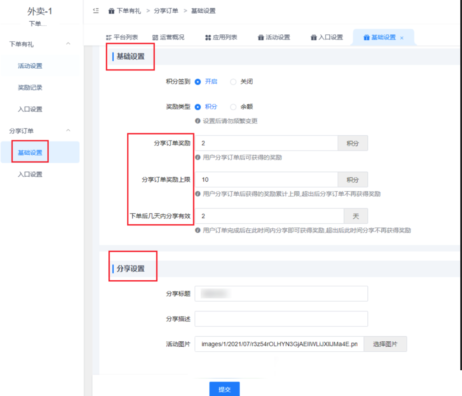
Task: Choose 积分 as reward type
Action: [x=198, y=107]
